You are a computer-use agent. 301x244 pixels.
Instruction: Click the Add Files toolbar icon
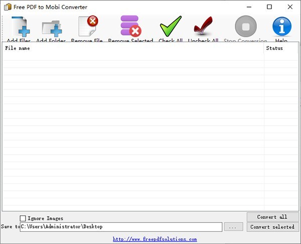click(21, 27)
